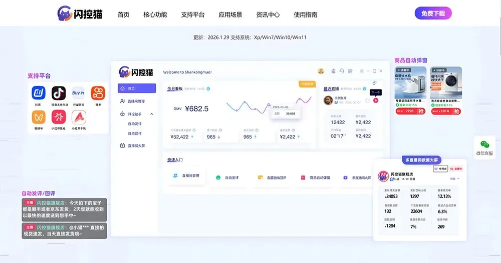Click the help icon next to 累计销量
This screenshot has height=263, width=501.
(x=220, y=130)
